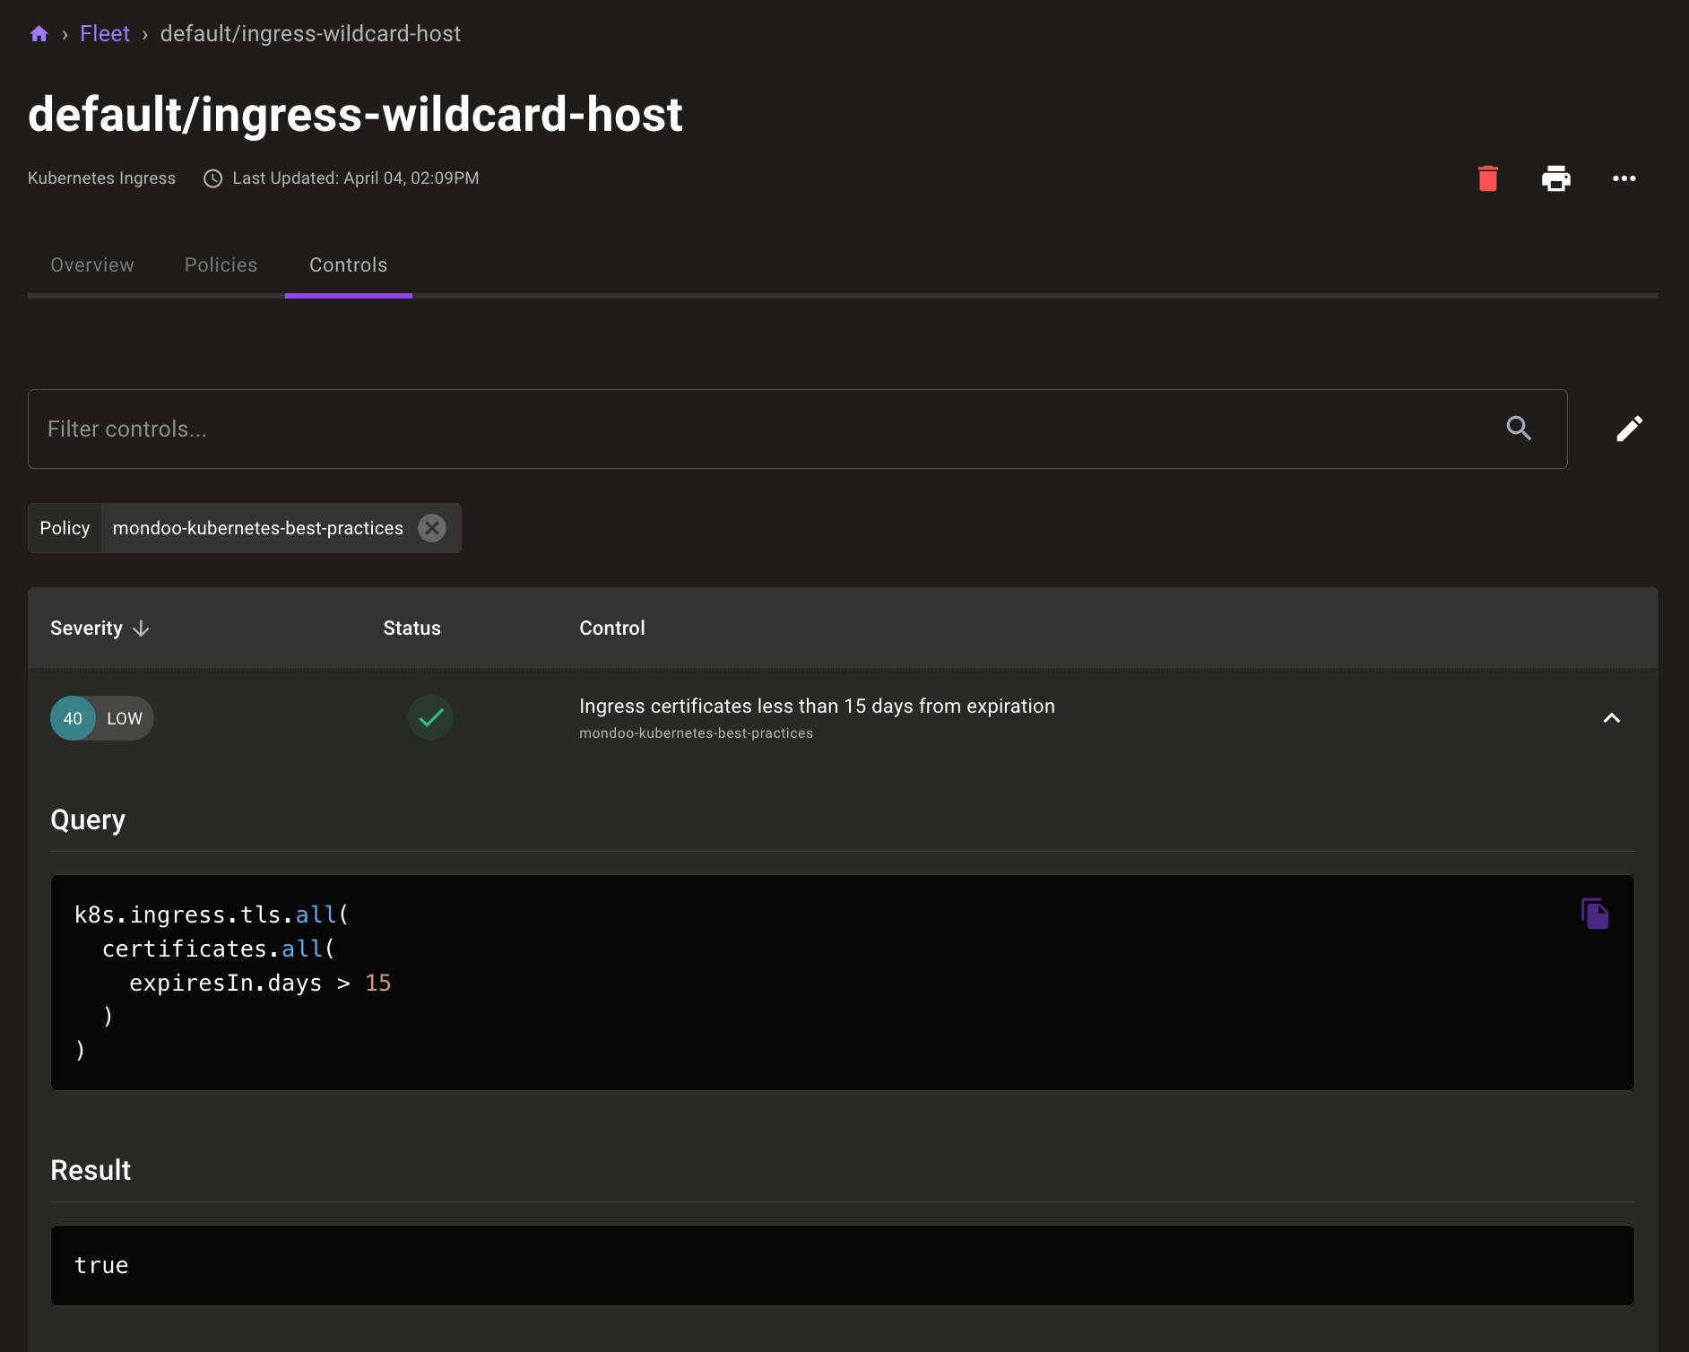Click the passing status checkmark
1689x1352 pixels.
430,717
